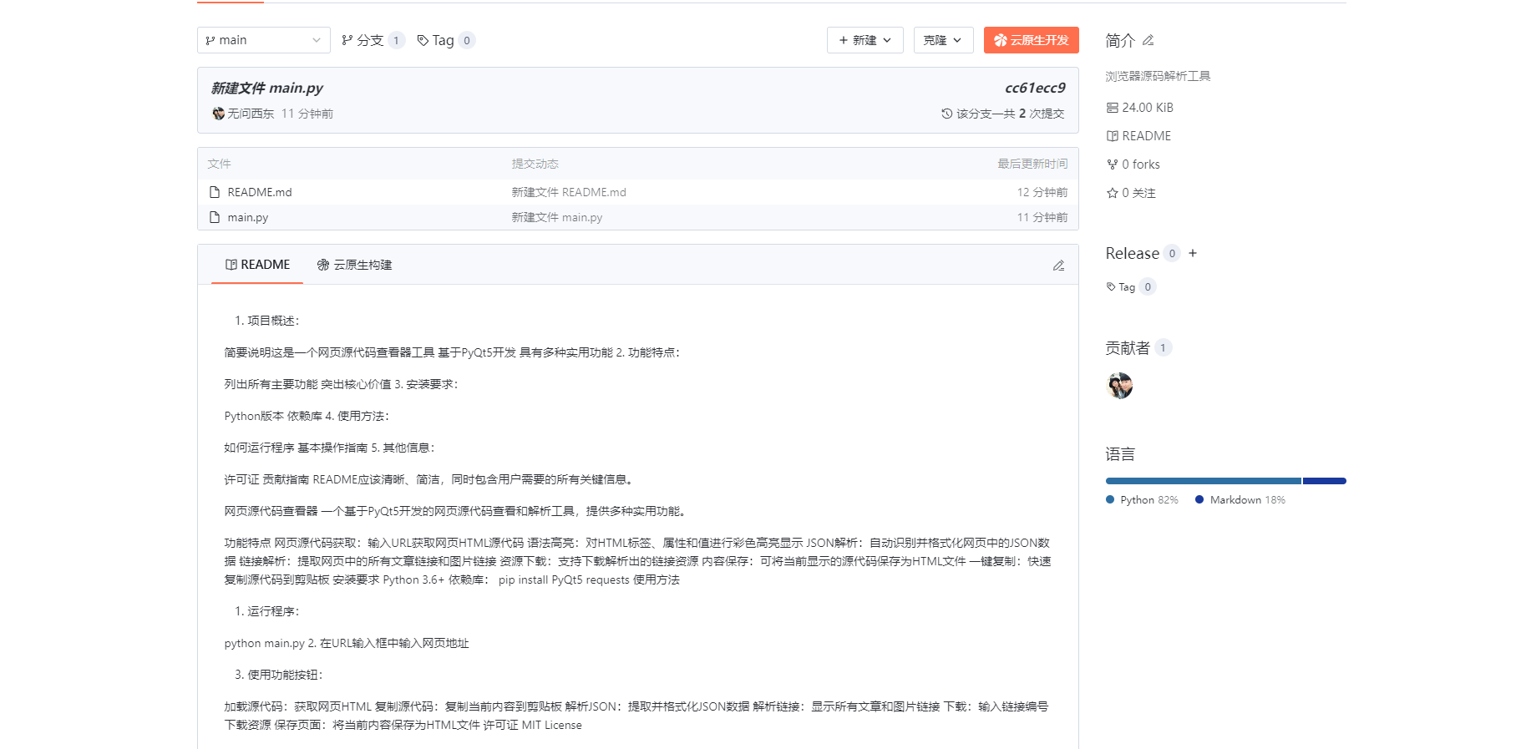
Task: Click the 最后更新时间 column header
Action: click(1032, 164)
